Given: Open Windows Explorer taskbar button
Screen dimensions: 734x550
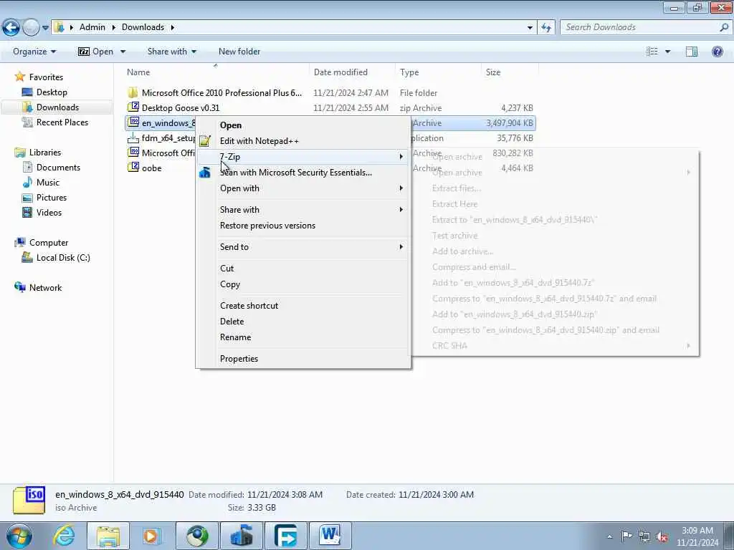Looking at the screenshot, I should point(108,536).
